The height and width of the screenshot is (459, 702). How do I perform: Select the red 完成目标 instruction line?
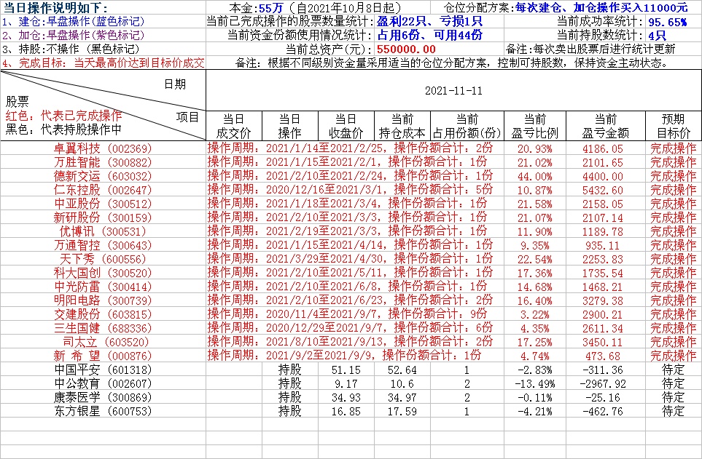[x=103, y=63]
